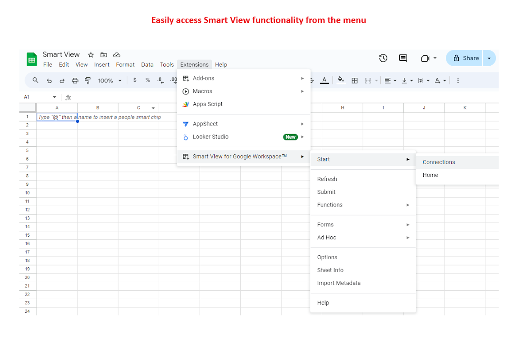Open the cell borders tool
This screenshot has width=517, height=360.
click(x=355, y=81)
